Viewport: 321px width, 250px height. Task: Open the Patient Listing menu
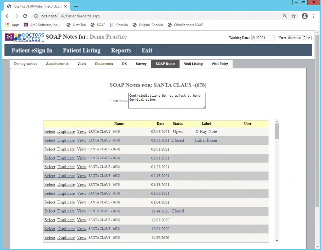(82, 50)
